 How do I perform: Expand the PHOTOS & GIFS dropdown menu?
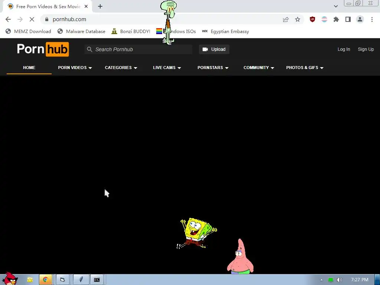[x=305, y=68]
